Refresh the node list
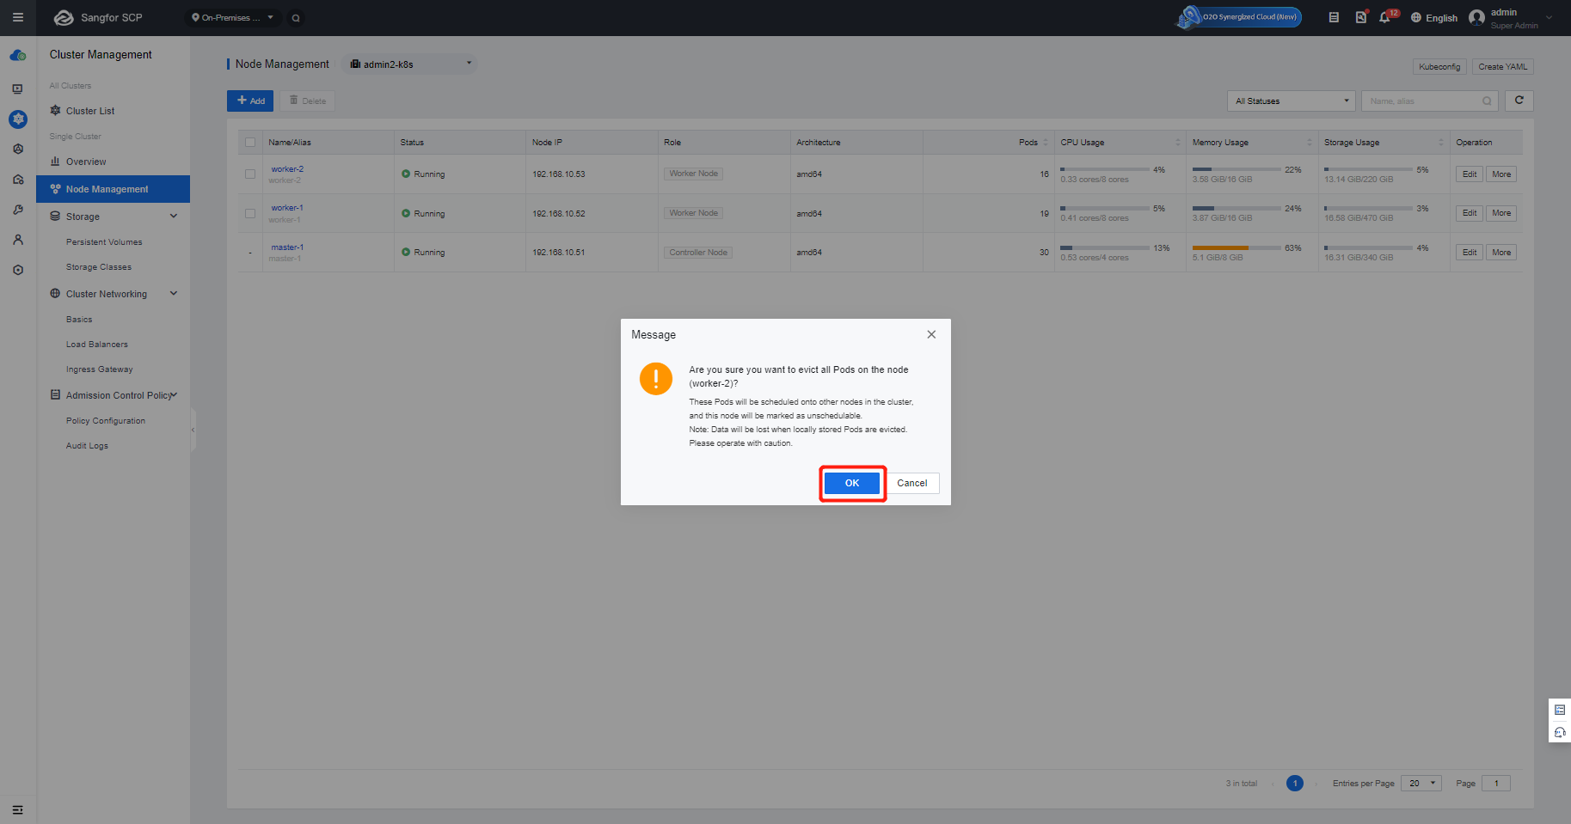Viewport: 1571px width, 824px height. 1519,101
